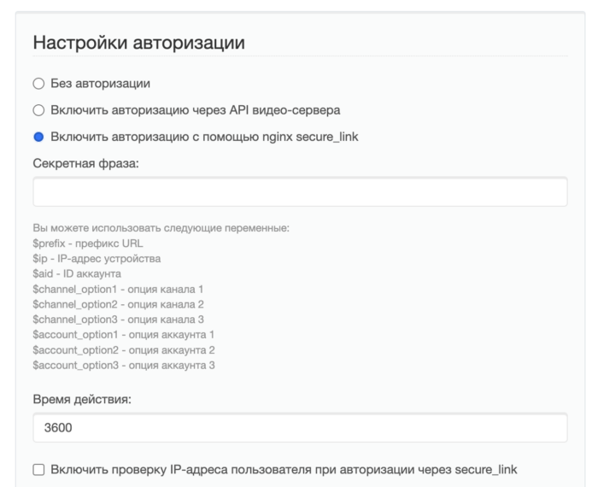
Task: Click the "Время действия:" field label
Action: click(x=87, y=399)
